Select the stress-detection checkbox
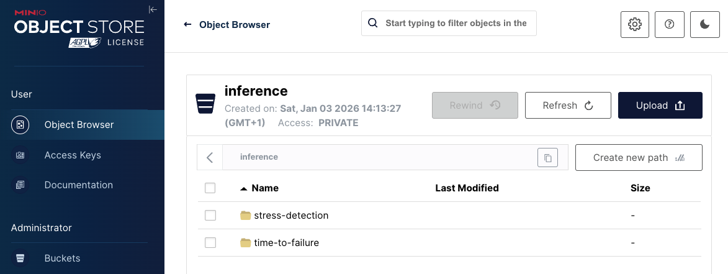Viewport: 728px width, 274px height. (x=210, y=216)
